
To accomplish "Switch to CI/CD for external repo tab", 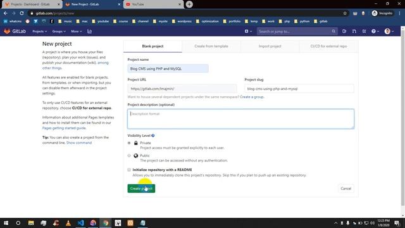I will [x=328, y=46].
